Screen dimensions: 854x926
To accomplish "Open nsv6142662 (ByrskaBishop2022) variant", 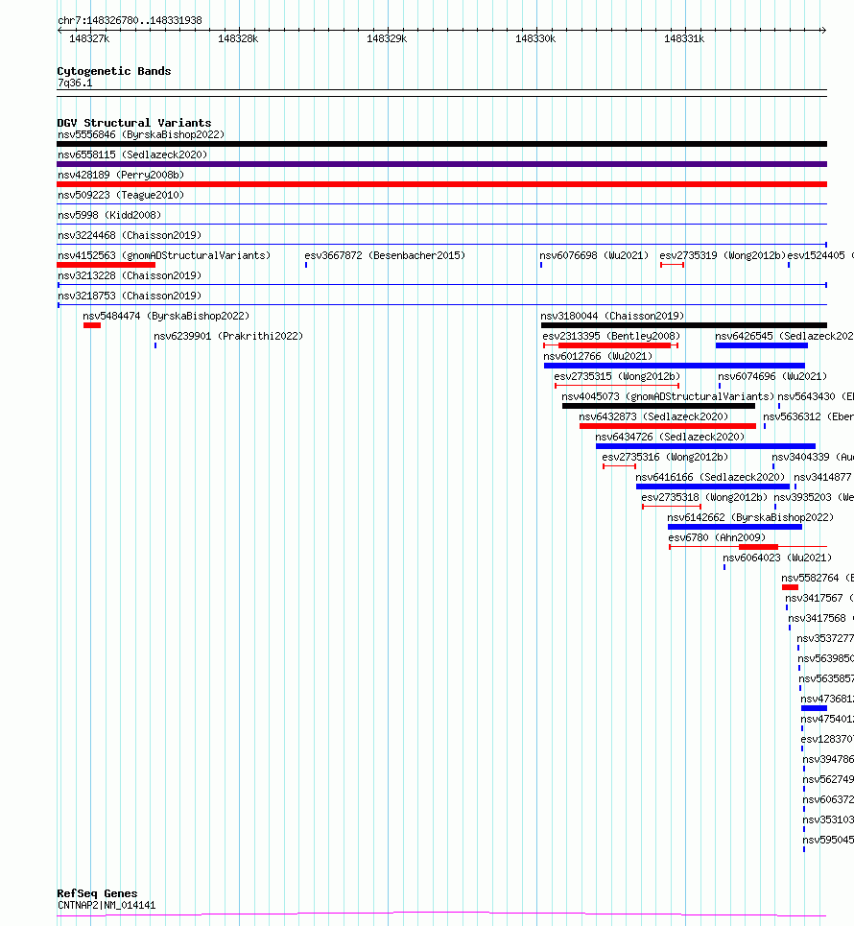I will pyautogui.click(x=750, y=516).
